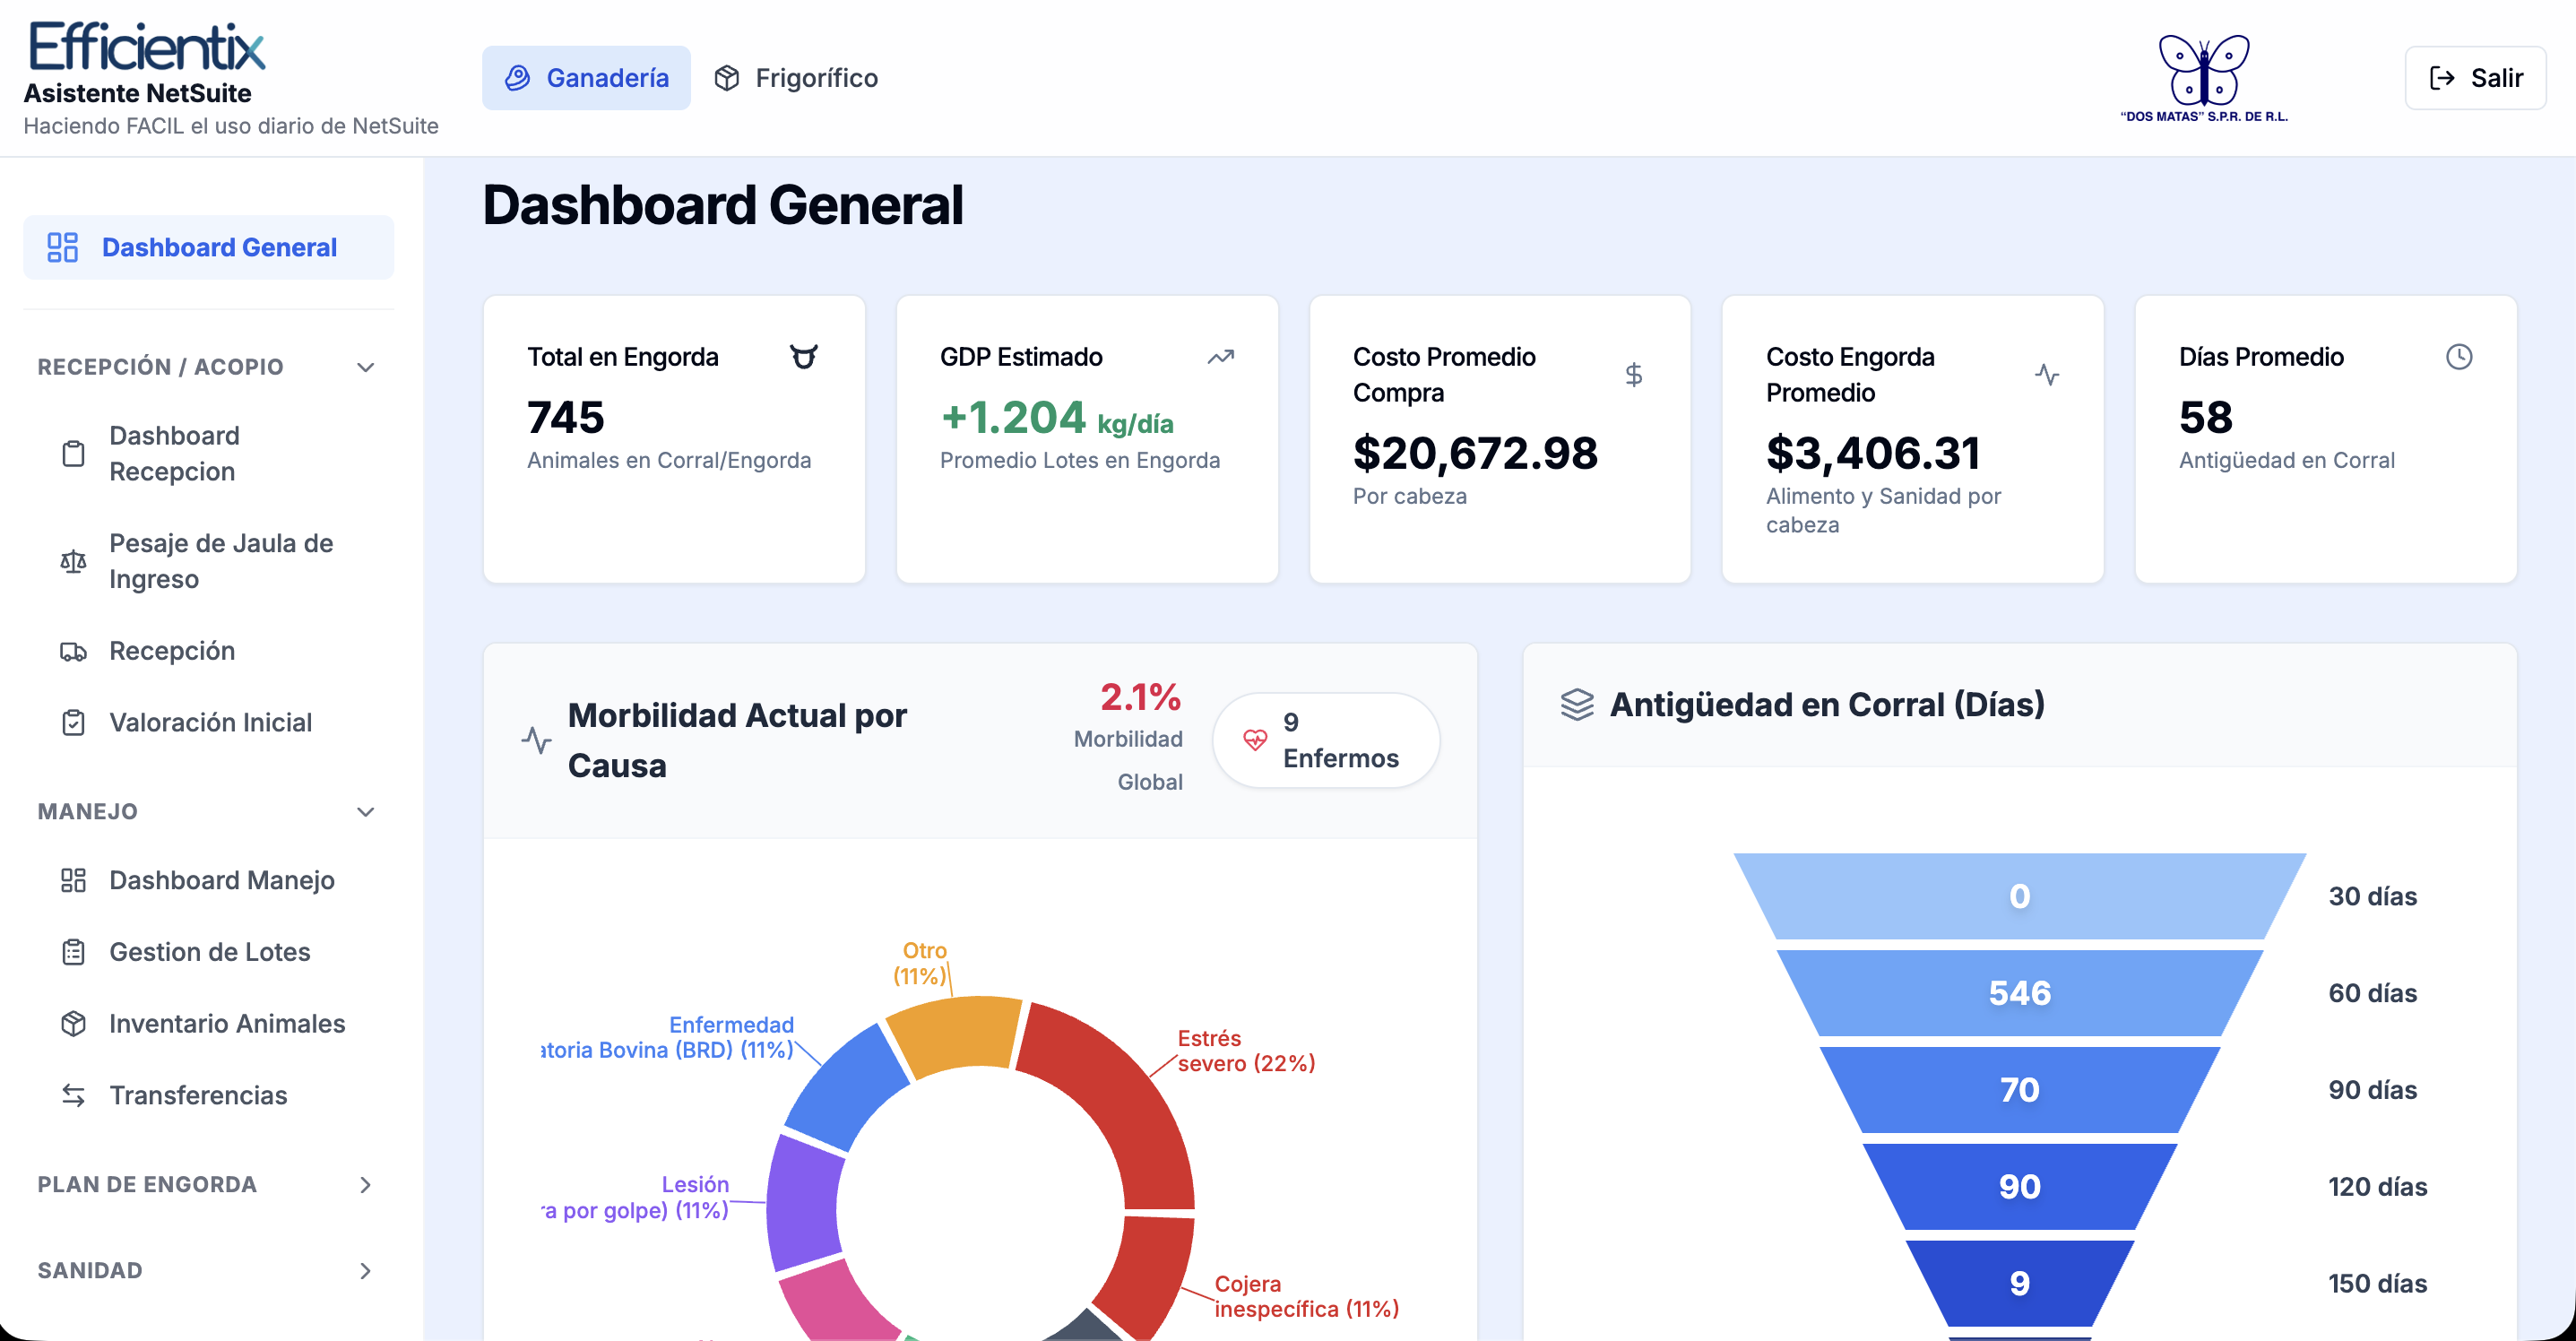Switch to the Frigorífico tab
Viewport: 2576px width, 1341px height.
coord(796,78)
